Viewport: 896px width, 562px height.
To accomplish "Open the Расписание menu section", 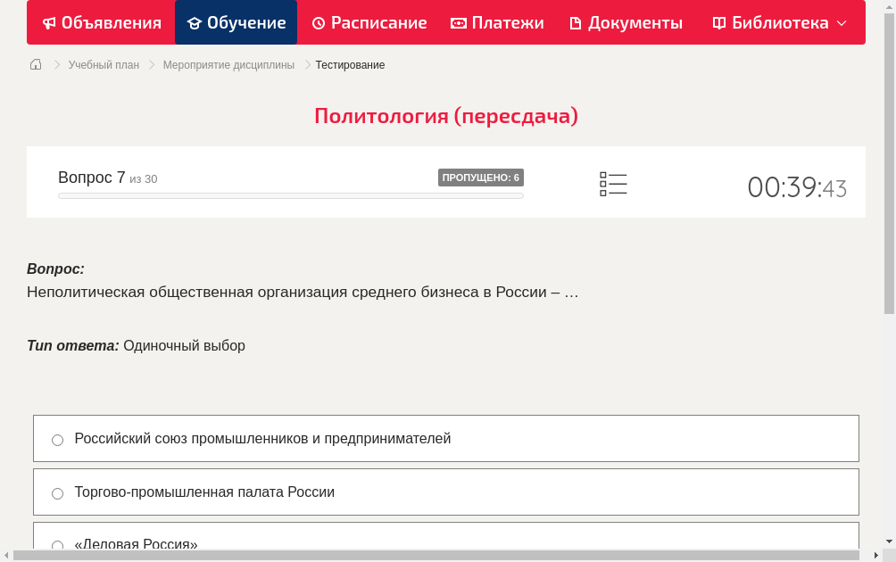I will 369,22.
